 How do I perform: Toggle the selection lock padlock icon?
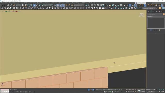click(x=91, y=90)
